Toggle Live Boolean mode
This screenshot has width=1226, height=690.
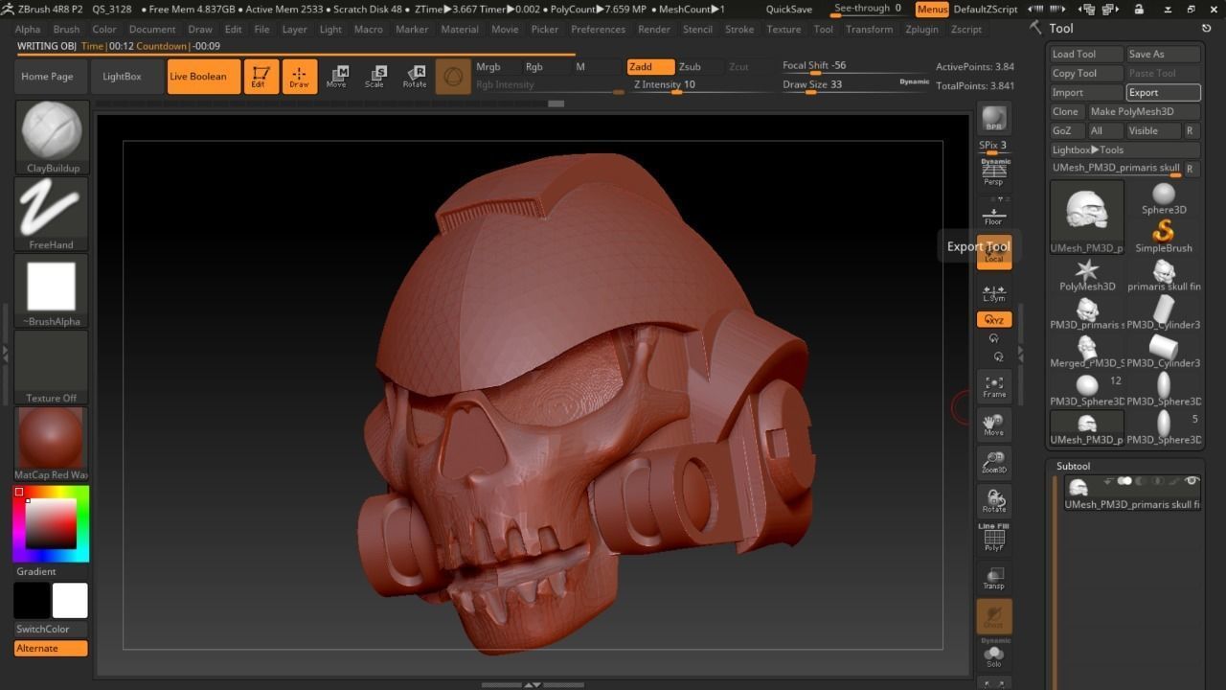(x=203, y=77)
